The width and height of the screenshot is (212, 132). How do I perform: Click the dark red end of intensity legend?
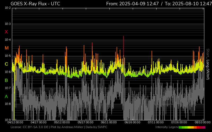[204, 127]
